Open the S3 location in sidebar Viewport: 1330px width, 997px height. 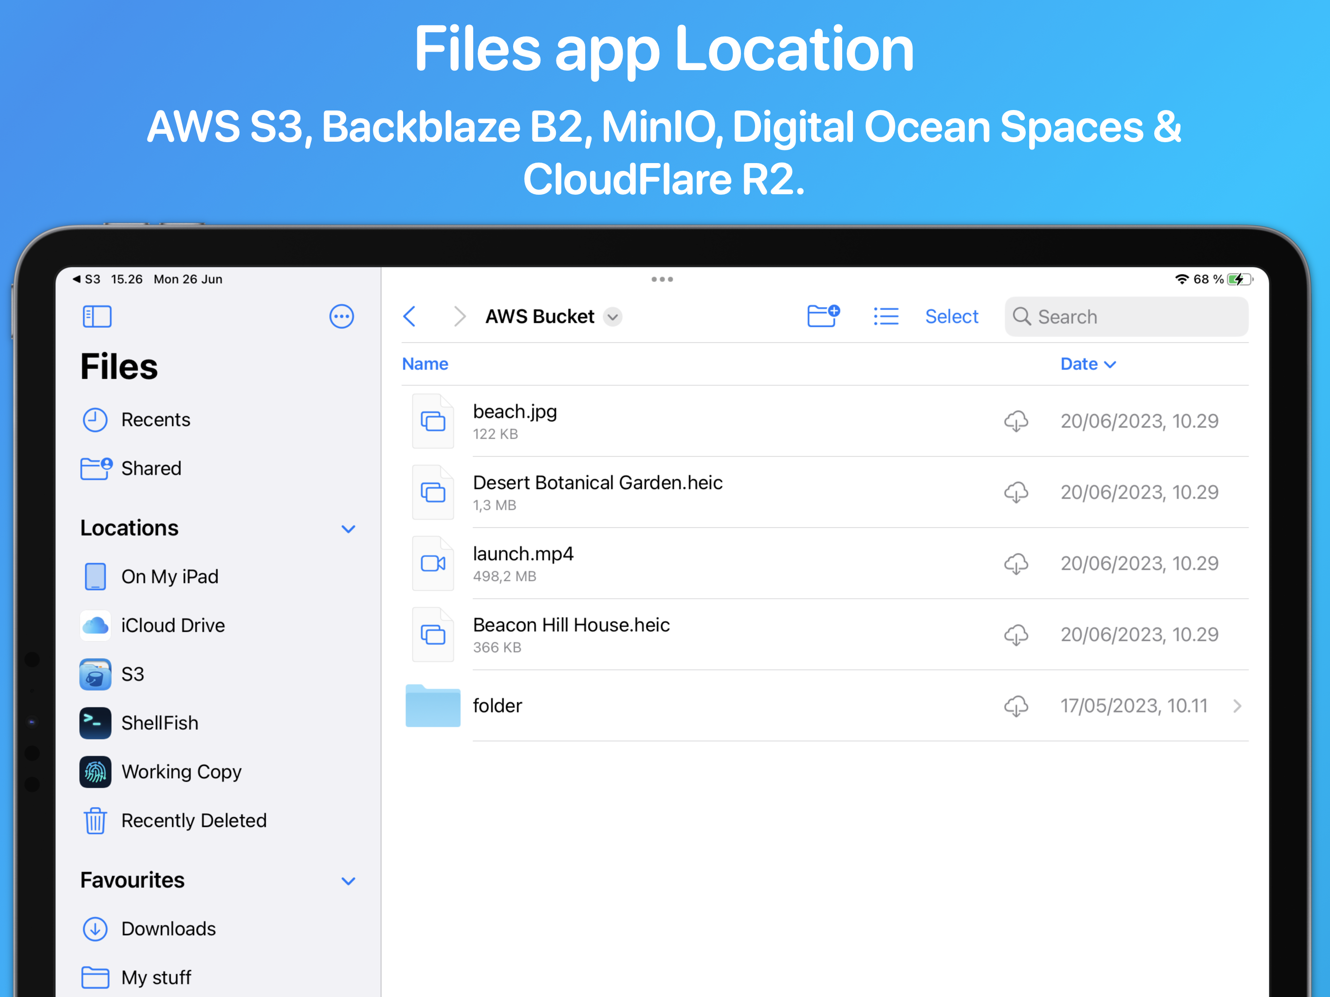pos(132,674)
